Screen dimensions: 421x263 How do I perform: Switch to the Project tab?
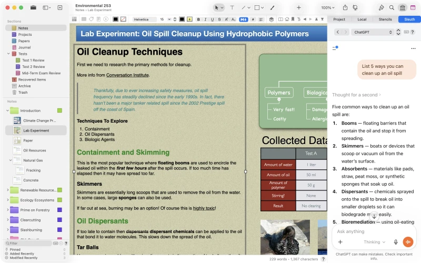coord(339,19)
